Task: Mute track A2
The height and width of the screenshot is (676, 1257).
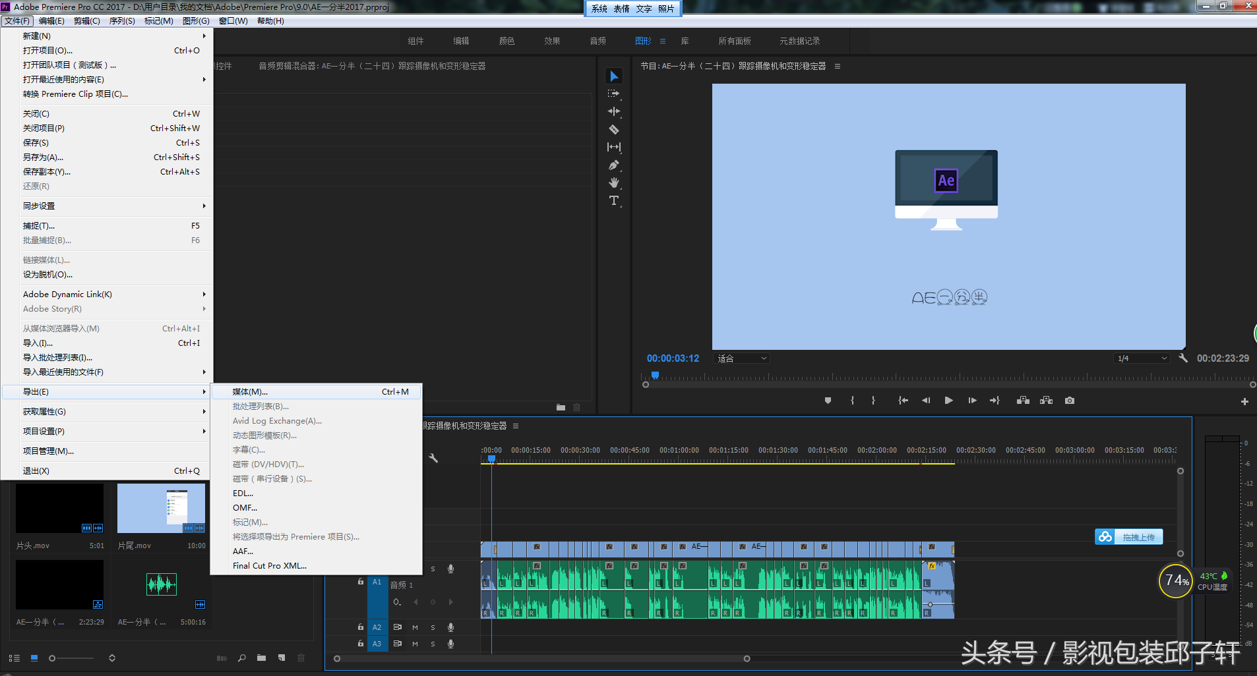Action: pyautogui.click(x=415, y=627)
